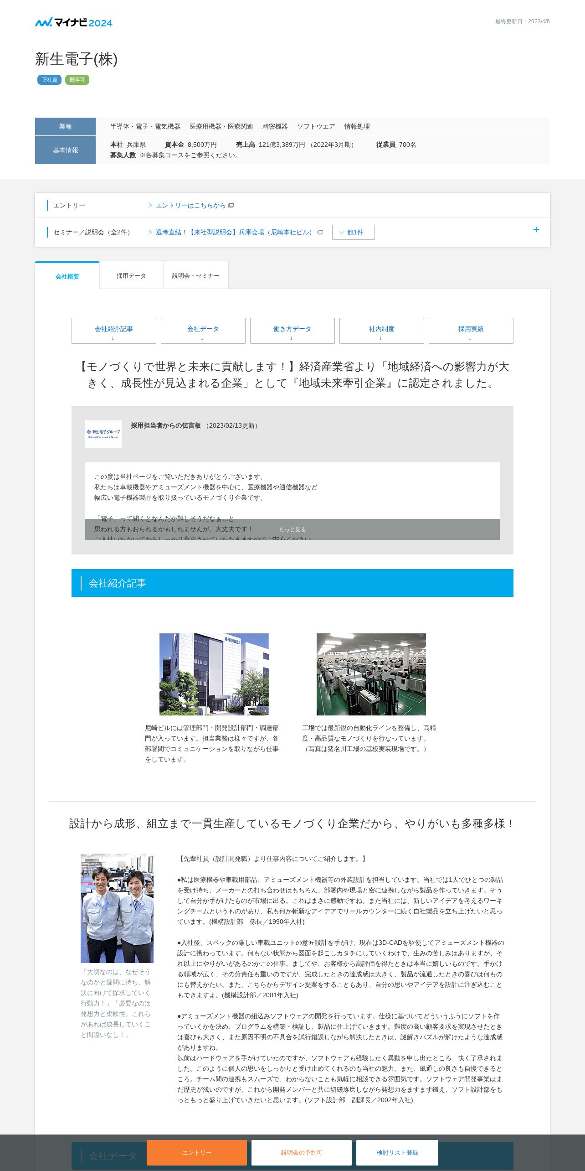Open the エントリーはこちらから link

[x=190, y=206]
